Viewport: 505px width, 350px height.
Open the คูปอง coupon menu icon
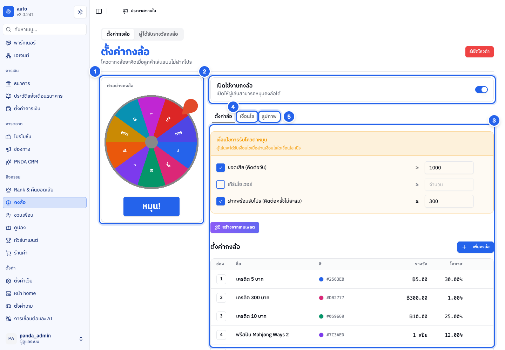[x=8, y=228]
